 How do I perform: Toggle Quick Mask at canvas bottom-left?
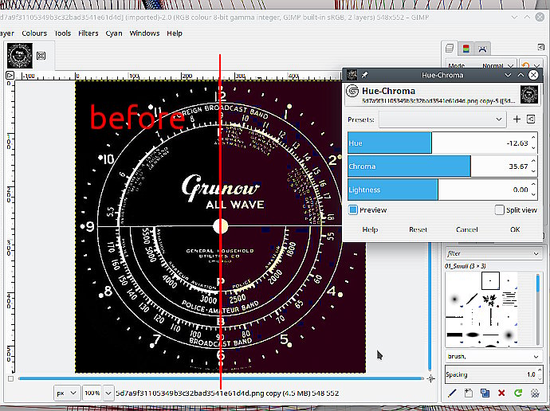pyautogui.click(x=10, y=379)
